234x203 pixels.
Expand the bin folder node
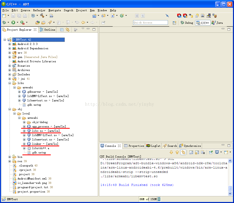coord(9,157)
